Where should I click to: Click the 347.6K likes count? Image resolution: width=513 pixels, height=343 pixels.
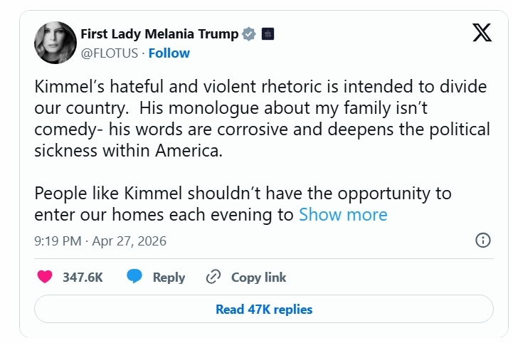[83, 278]
